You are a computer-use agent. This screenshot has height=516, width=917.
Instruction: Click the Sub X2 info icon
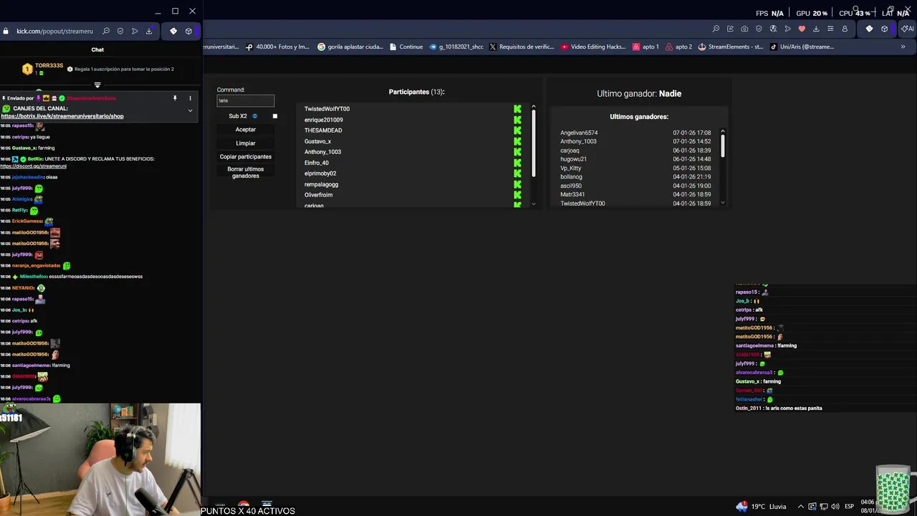pos(254,116)
